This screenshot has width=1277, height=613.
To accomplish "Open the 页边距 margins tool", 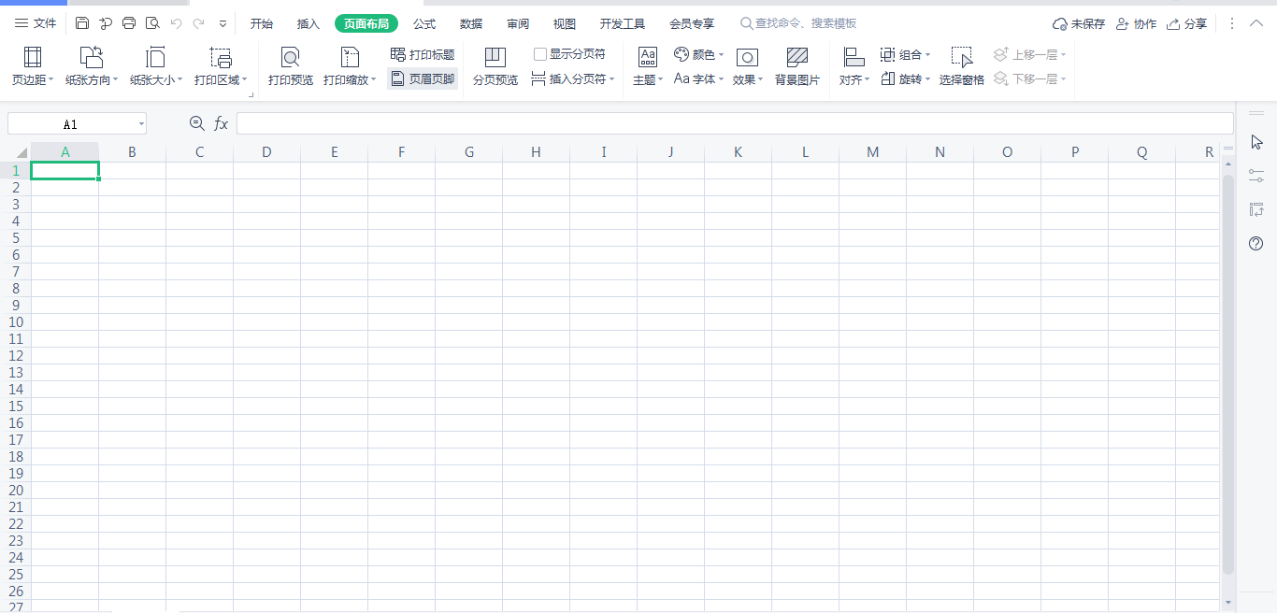I will pos(33,66).
